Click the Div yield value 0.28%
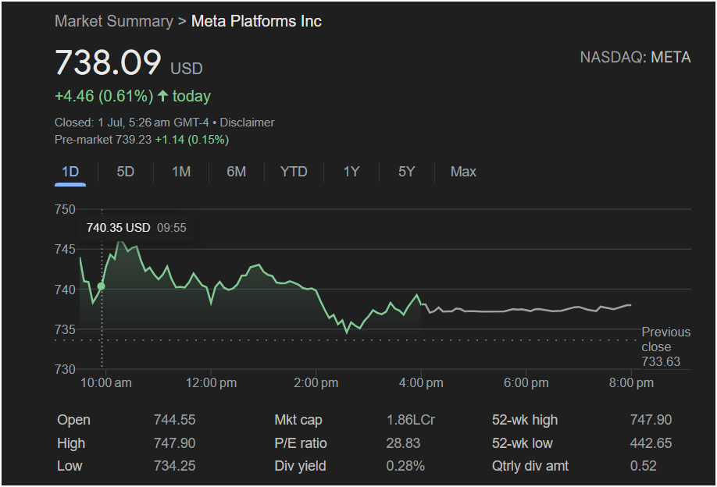The image size is (717, 487). click(x=405, y=466)
